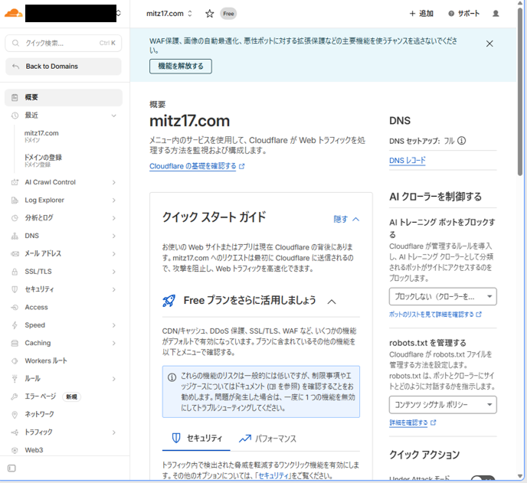Expand AI Crawl Control submenu chevron
Viewport: 527px width, 483px height.
tap(114, 182)
